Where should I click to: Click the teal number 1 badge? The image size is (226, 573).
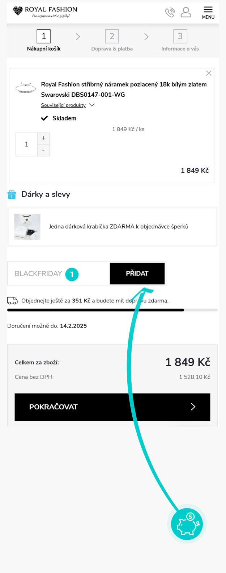coord(72,274)
